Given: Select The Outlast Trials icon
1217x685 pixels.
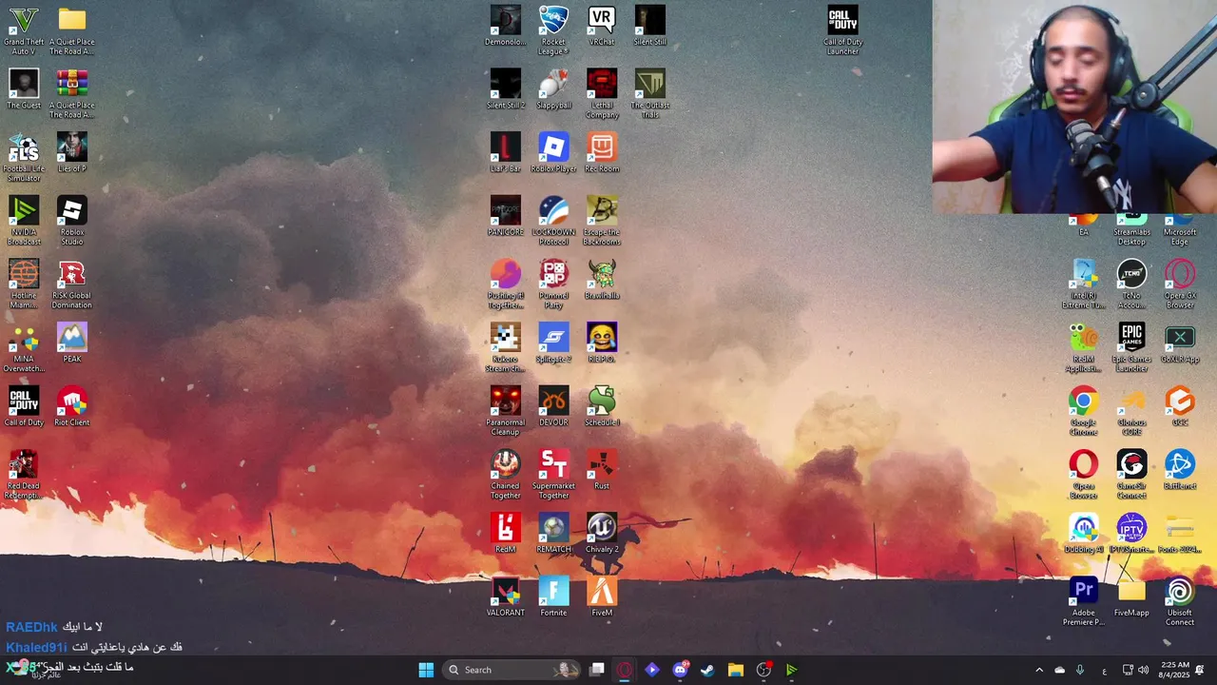Looking at the screenshot, I should [650, 94].
